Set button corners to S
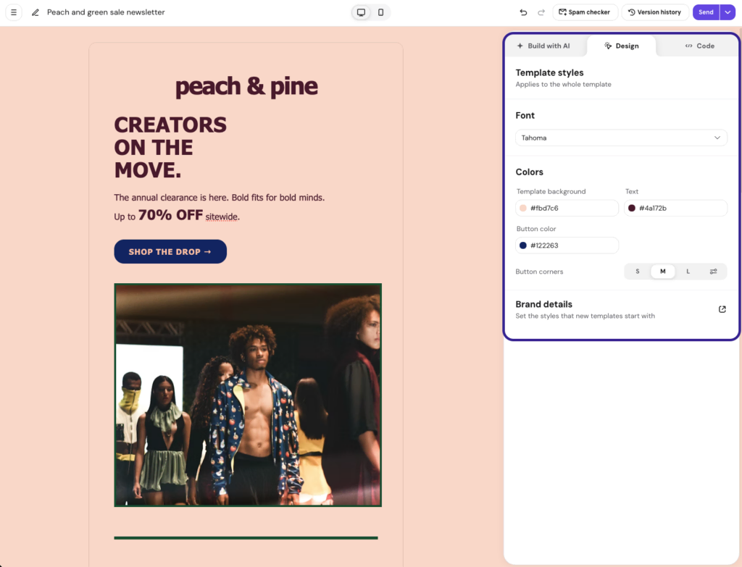The height and width of the screenshot is (567, 742). [638, 272]
